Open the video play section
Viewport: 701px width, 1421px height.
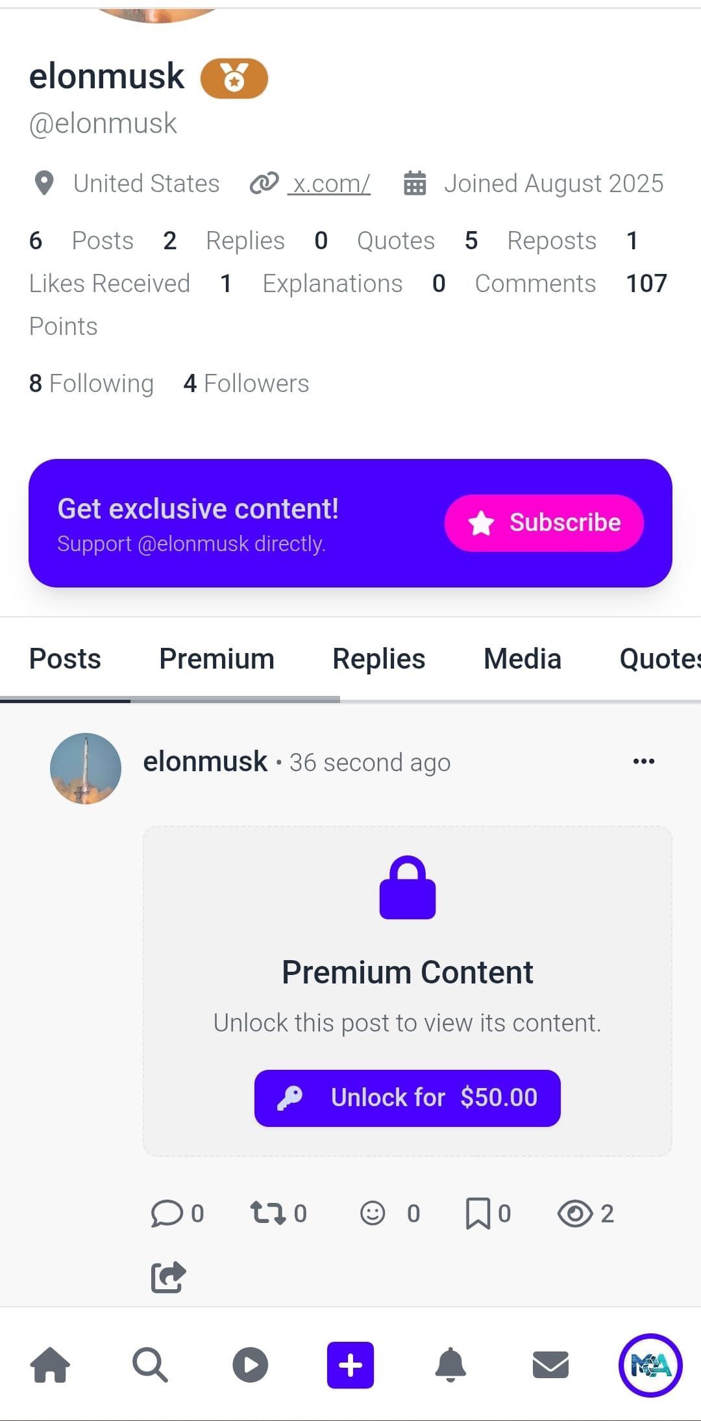251,1364
